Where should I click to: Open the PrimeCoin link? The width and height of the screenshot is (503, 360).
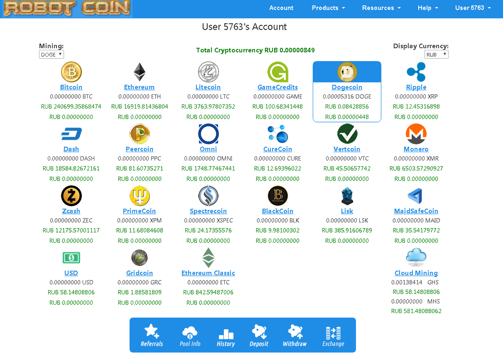[x=140, y=211]
